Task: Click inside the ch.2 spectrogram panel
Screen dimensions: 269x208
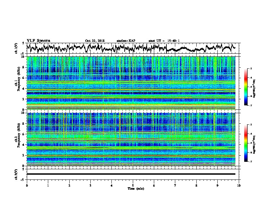Action: click(131, 139)
